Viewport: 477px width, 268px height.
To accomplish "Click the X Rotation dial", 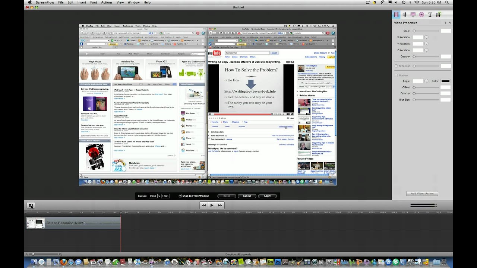I will 426,37.
